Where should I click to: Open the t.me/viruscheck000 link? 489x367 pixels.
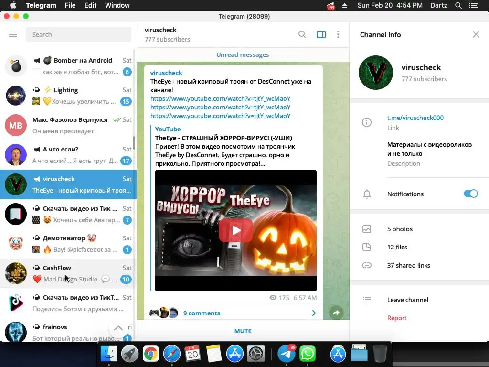[x=415, y=118]
